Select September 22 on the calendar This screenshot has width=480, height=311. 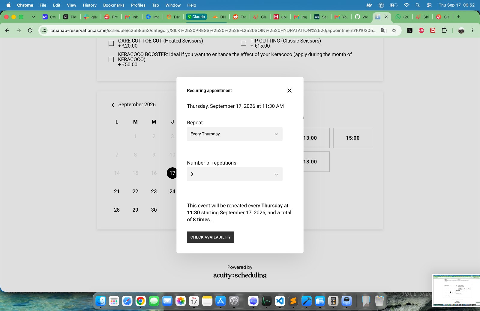click(x=135, y=191)
